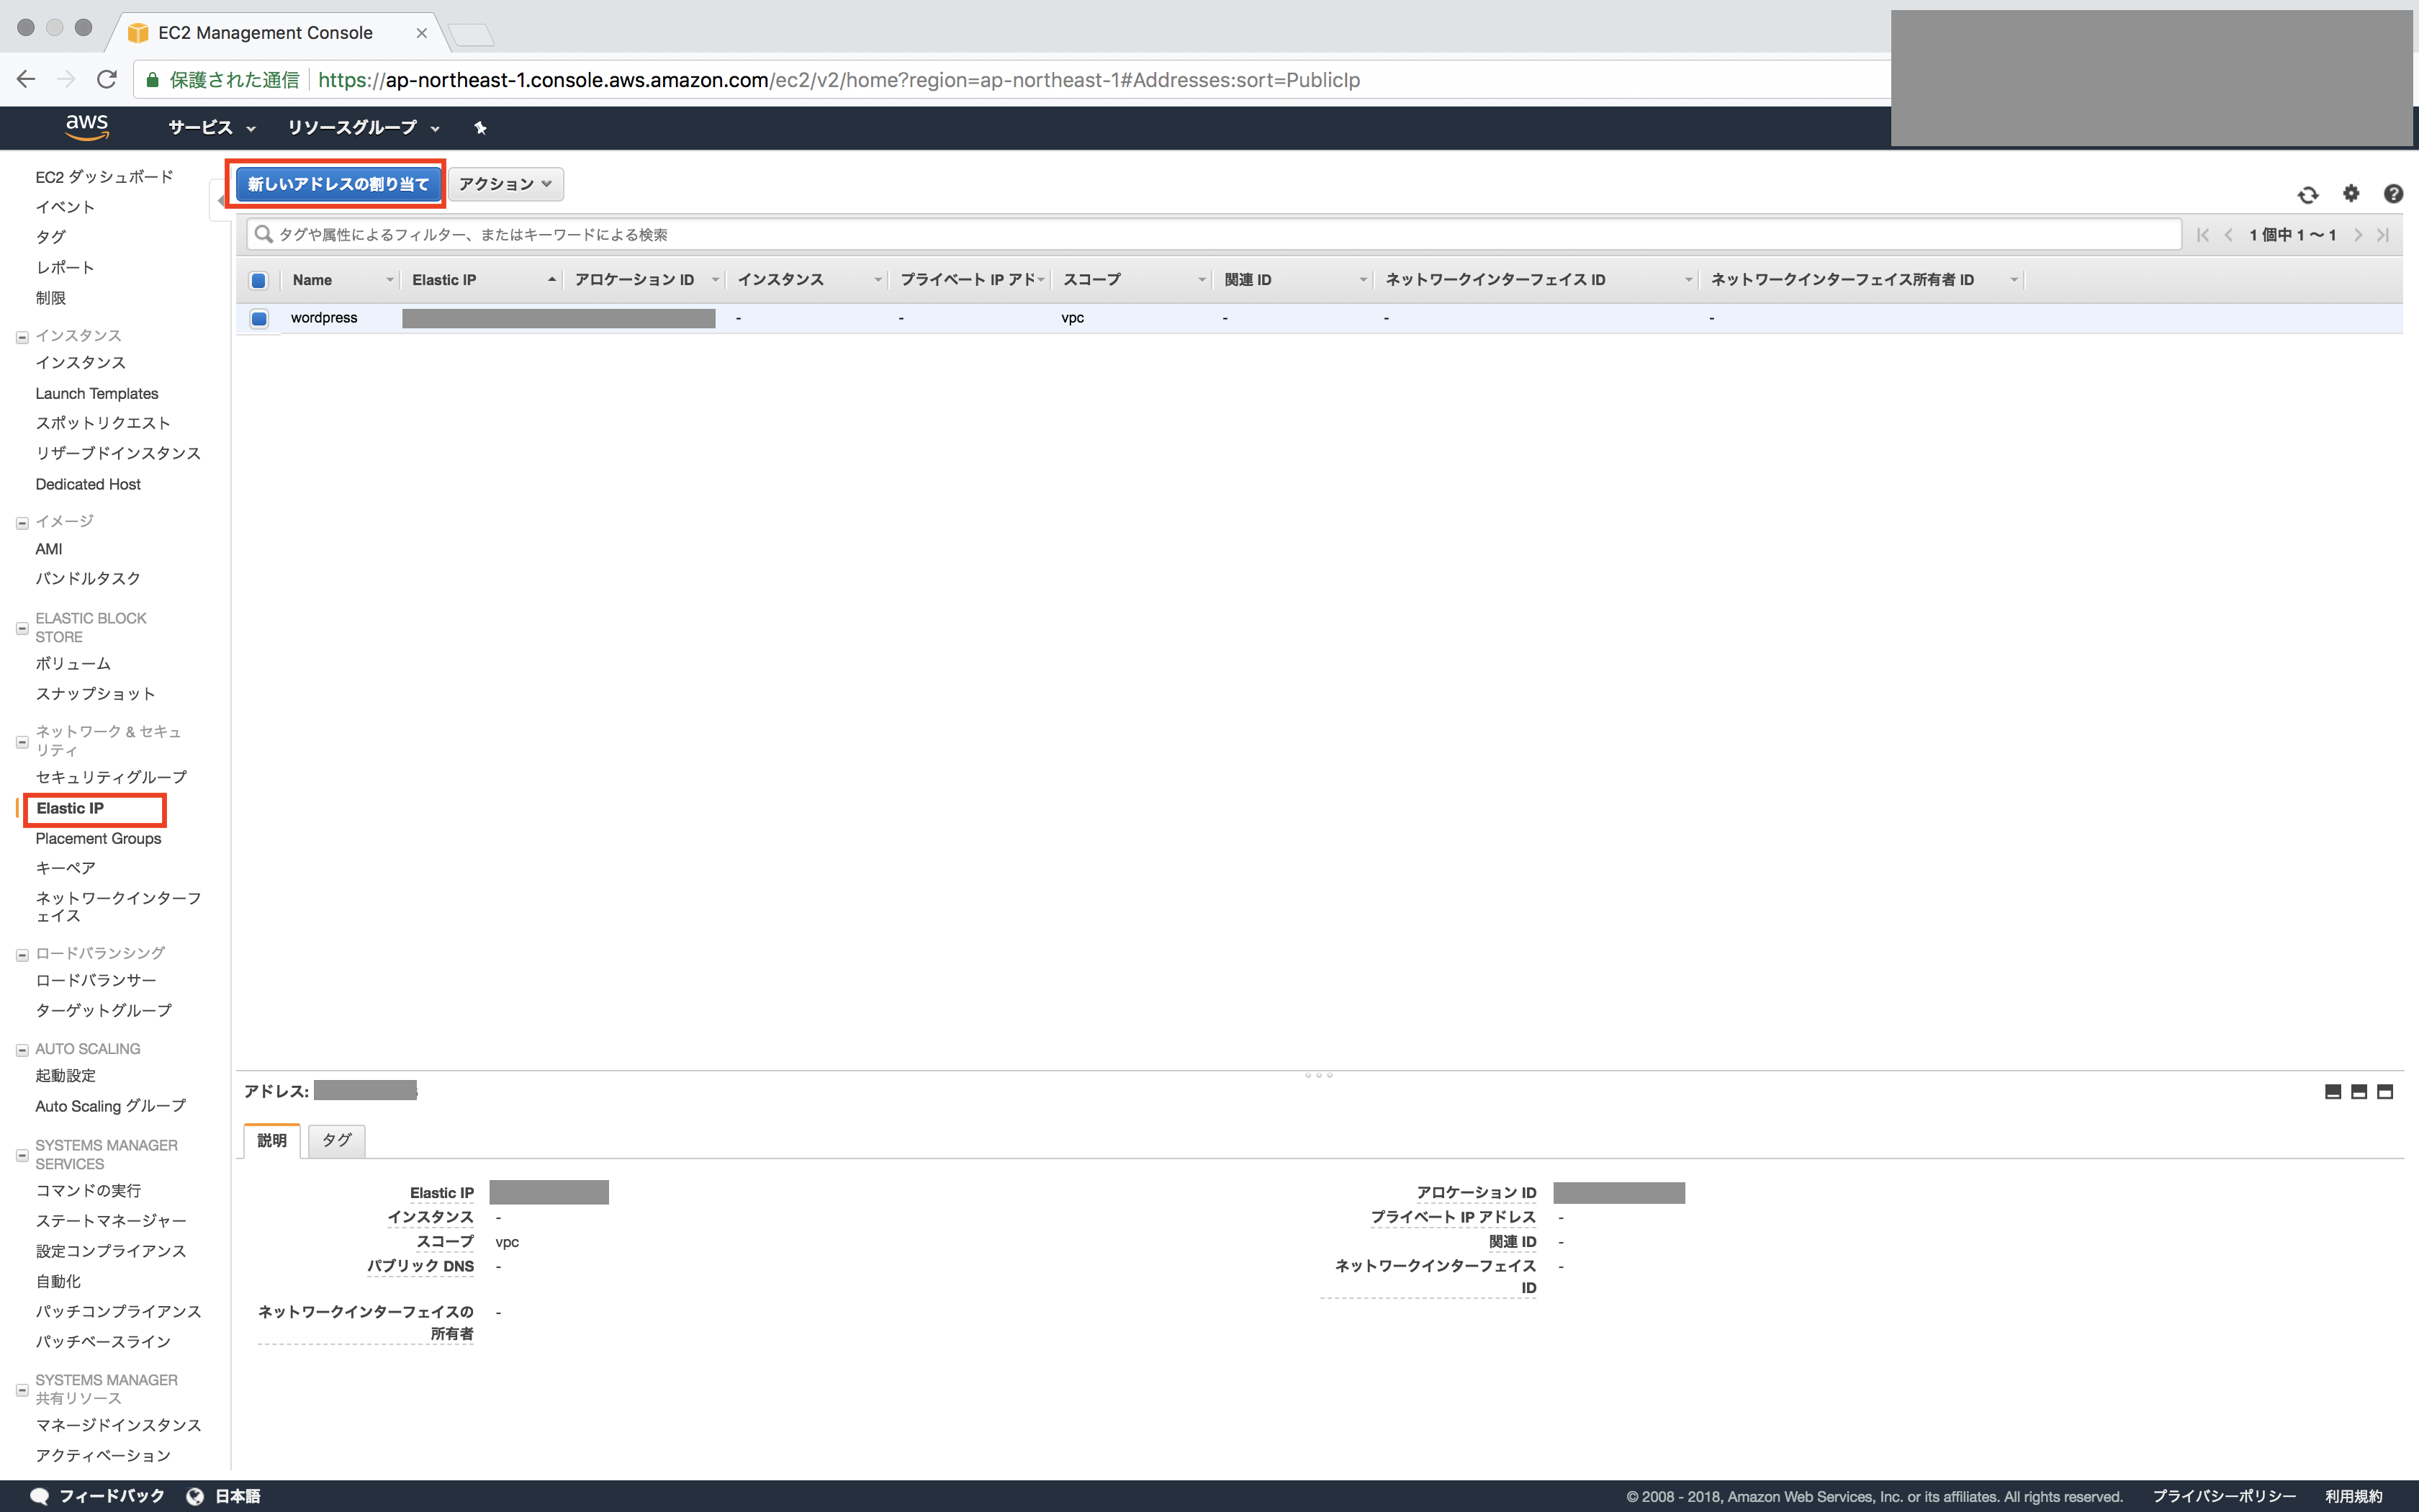2419x1512 pixels.
Task: Collapse the イメージ sidebar section
Action: point(22,523)
